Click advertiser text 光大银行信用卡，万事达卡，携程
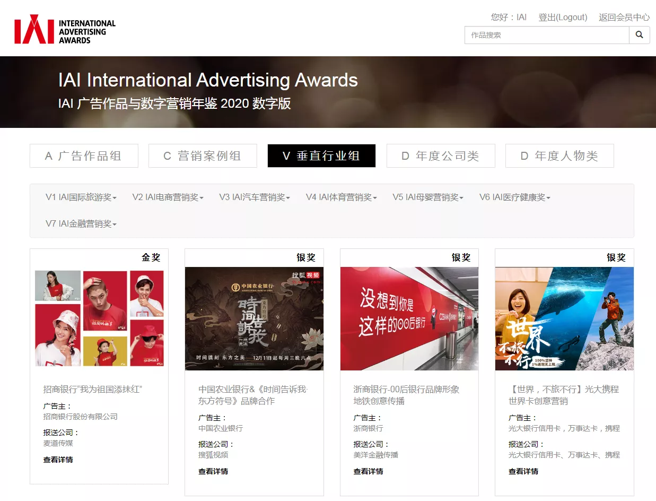 coord(564,428)
